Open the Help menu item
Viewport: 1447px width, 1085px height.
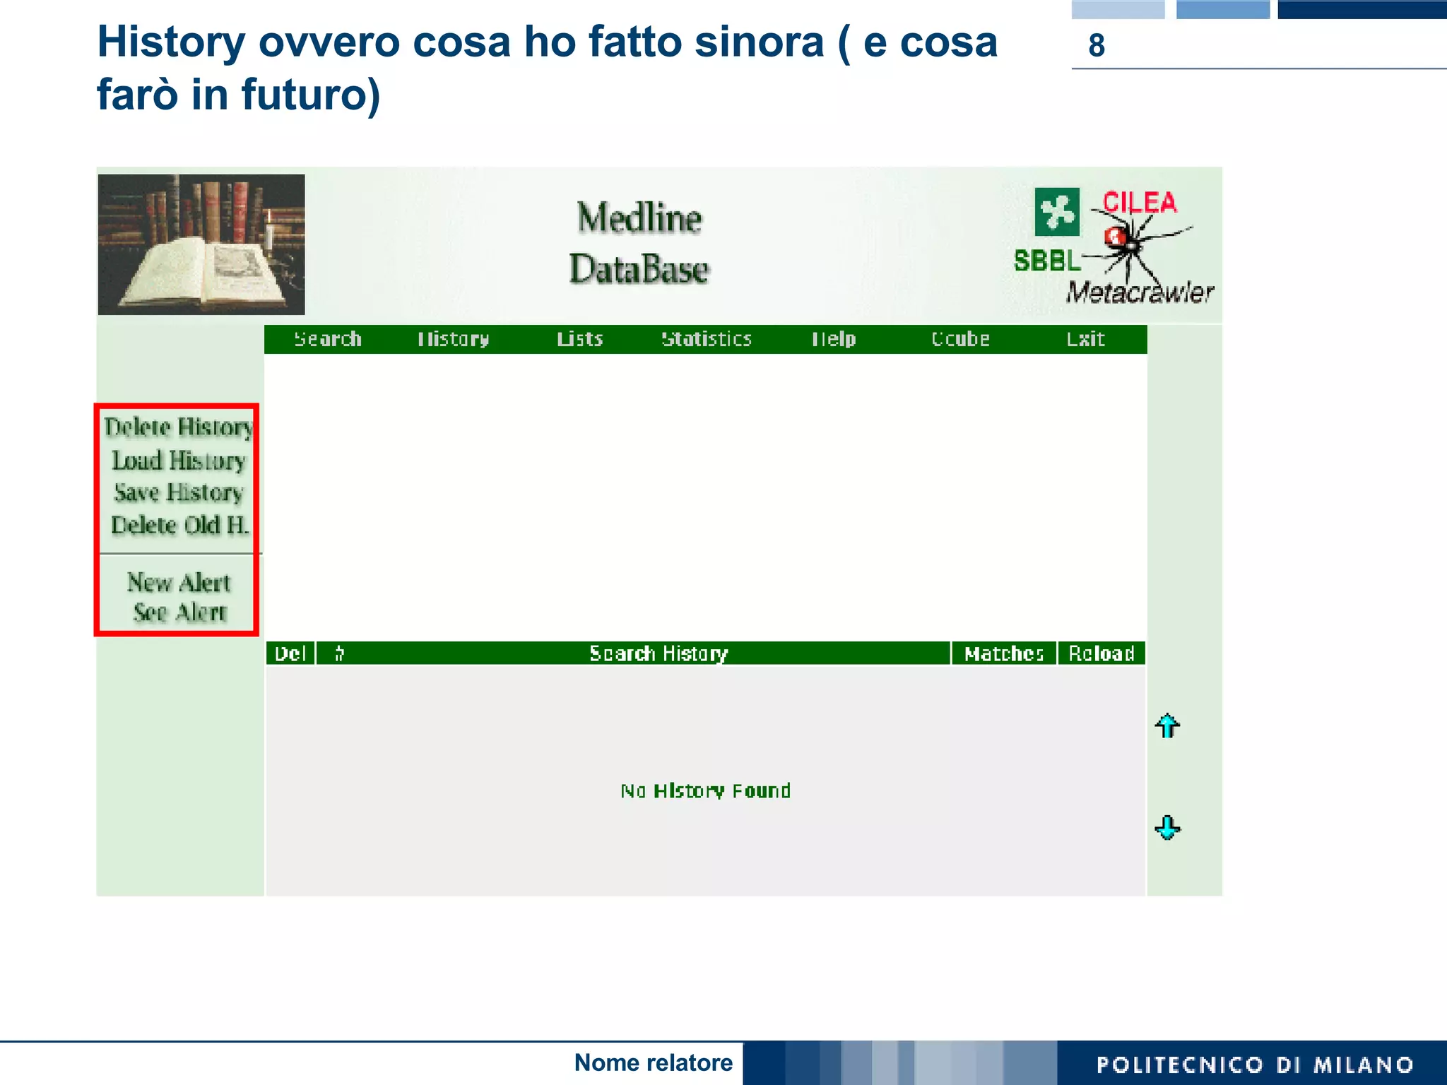click(834, 339)
